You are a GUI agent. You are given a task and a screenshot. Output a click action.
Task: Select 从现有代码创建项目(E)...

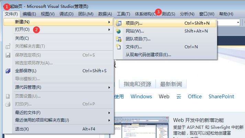165,55
